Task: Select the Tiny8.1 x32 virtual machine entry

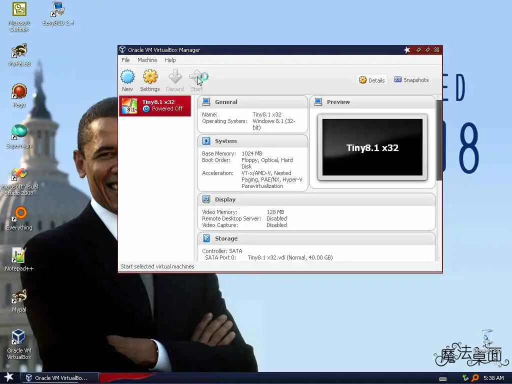Action: 155,106
